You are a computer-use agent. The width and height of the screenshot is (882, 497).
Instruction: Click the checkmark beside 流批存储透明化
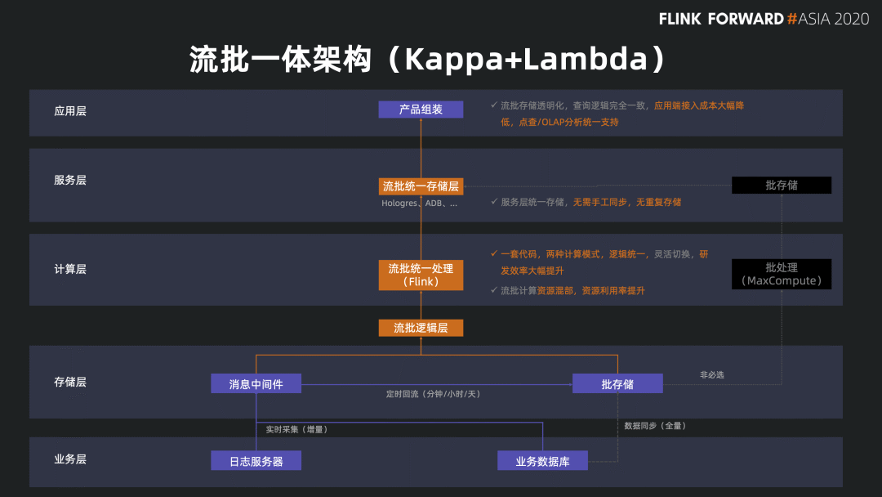pos(494,105)
